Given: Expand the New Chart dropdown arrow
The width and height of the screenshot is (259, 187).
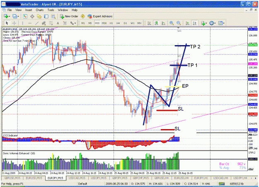Looking at the screenshot, I should [x=9, y=17].
